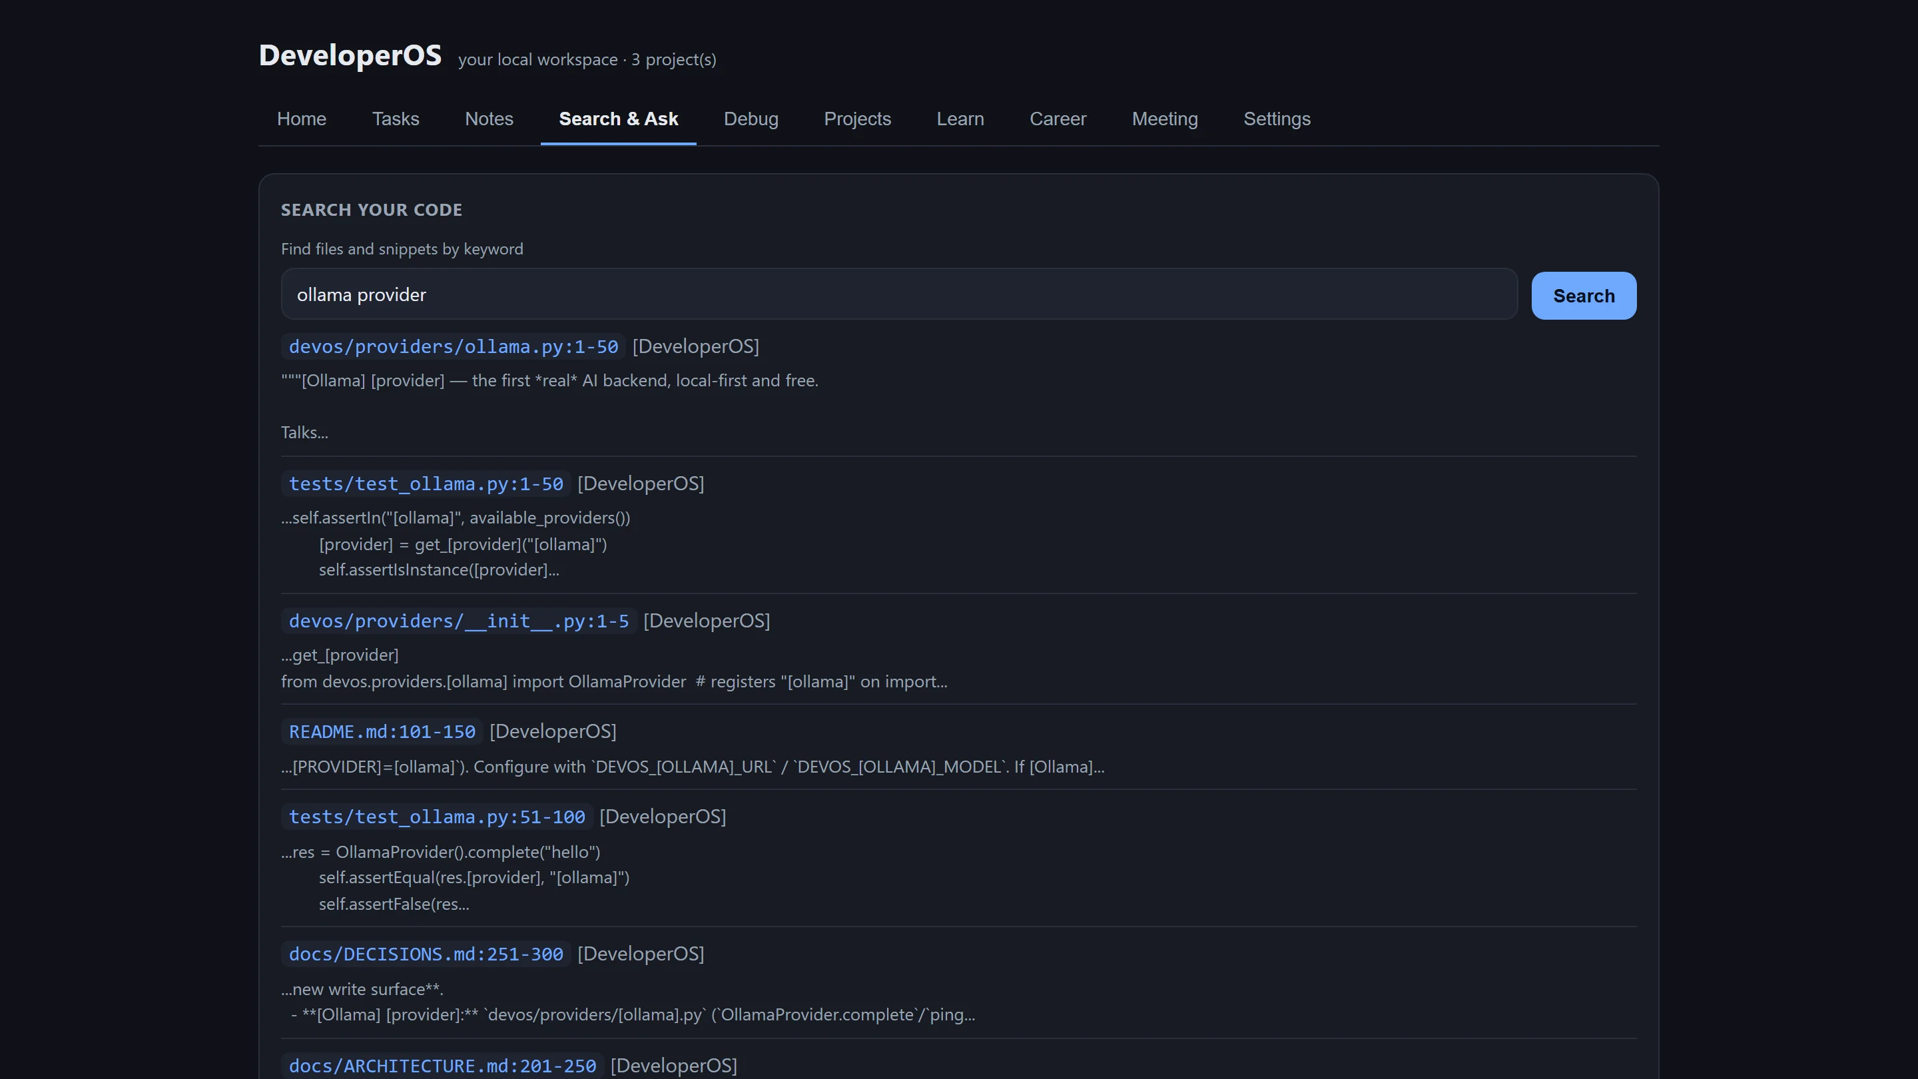This screenshot has height=1079, width=1918.
Task: Click snippet 'self.assertFalse(res...'
Action: pos(394,904)
